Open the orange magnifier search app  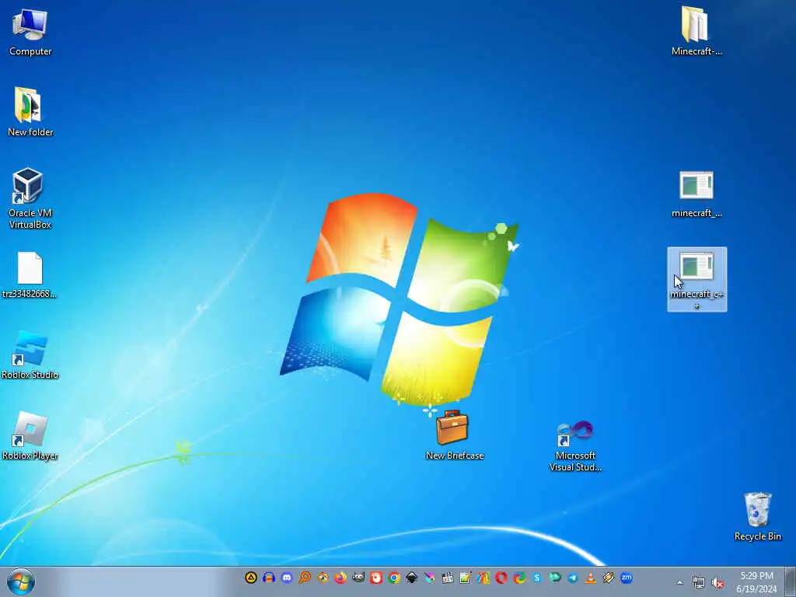[x=305, y=578]
